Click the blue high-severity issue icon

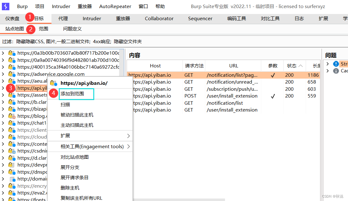336,64
